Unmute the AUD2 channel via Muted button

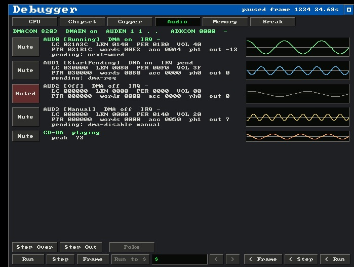(25, 94)
